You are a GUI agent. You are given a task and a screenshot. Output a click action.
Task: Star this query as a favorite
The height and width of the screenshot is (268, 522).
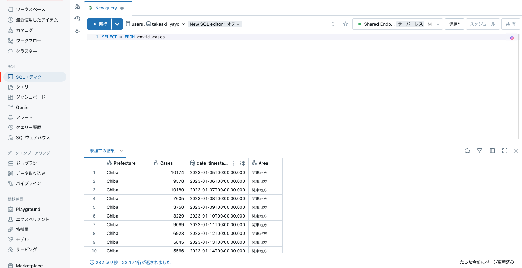[x=345, y=24]
